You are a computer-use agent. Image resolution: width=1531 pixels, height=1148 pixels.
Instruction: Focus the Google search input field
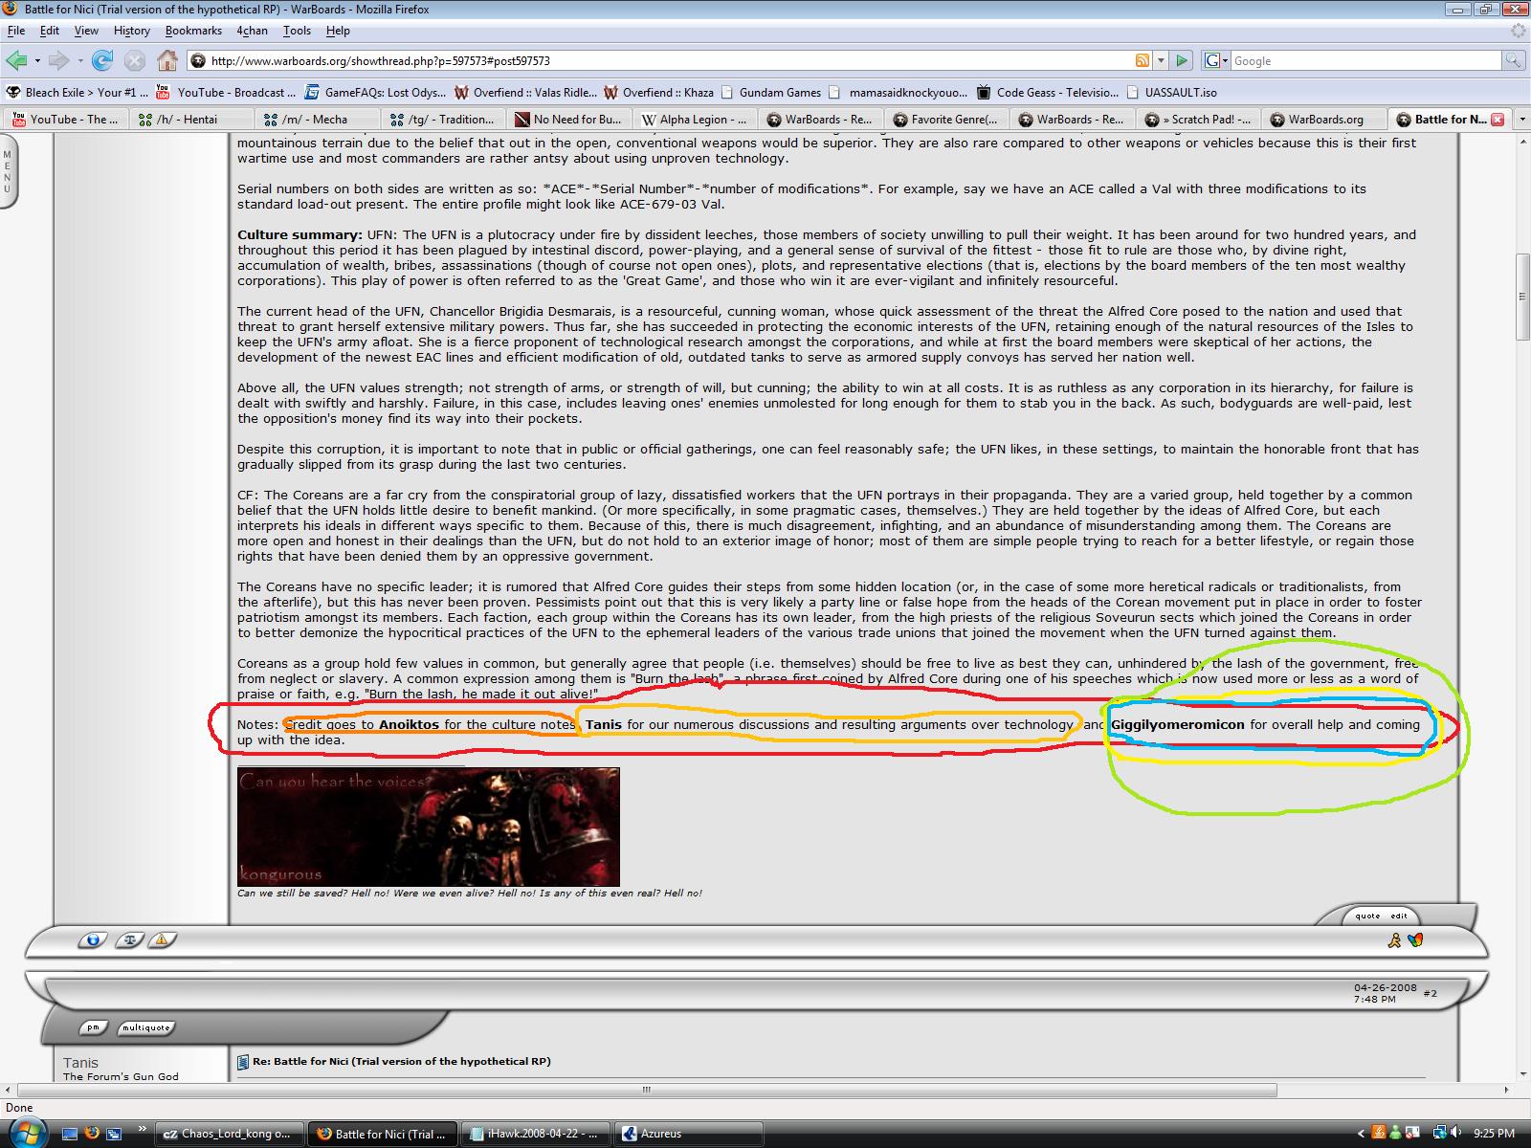(x=1366, y=60)
